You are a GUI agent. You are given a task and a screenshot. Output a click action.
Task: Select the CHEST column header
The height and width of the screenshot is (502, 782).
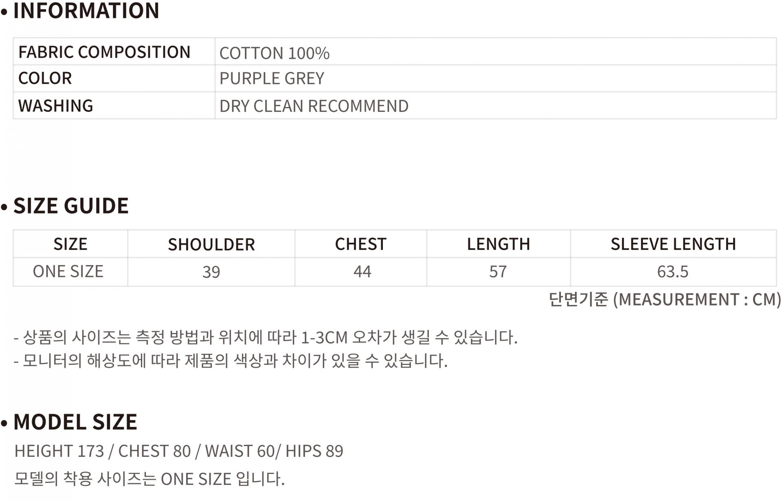click(x=360, y=244)
